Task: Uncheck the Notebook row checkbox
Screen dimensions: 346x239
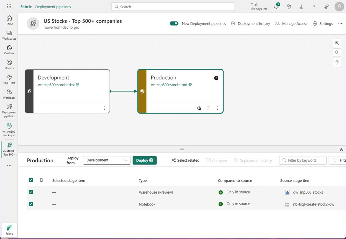Action: click(x=31, y=204)
